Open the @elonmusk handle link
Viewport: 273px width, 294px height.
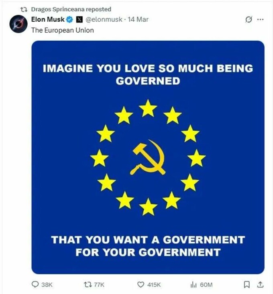(104, 19)
